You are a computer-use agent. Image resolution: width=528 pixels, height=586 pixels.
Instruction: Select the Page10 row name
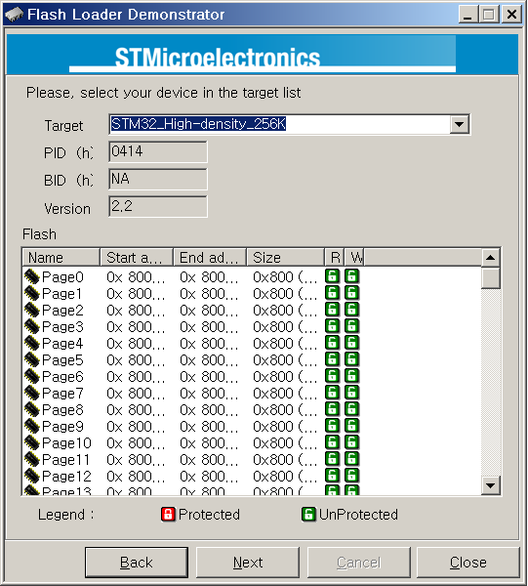pos(66,442)
